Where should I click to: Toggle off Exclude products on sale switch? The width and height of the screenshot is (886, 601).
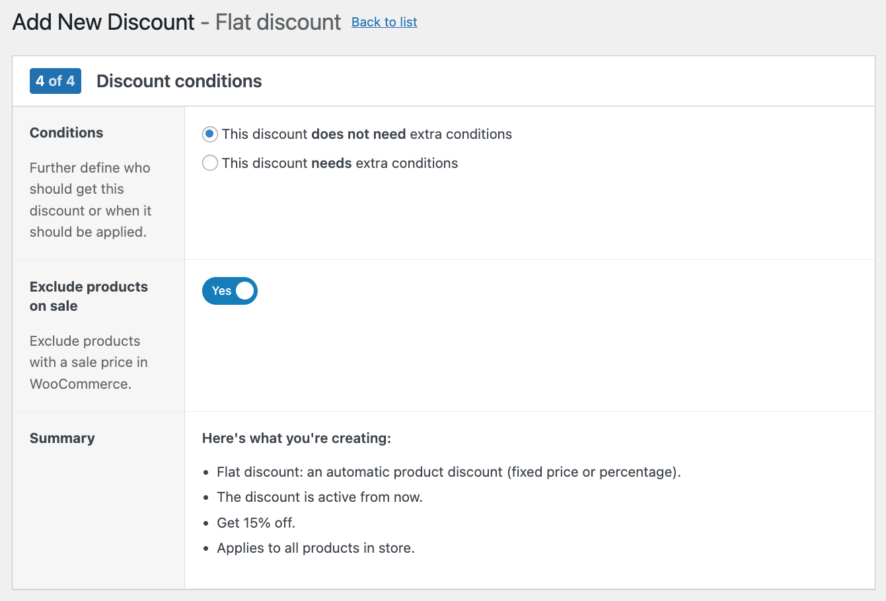[230, 291]
